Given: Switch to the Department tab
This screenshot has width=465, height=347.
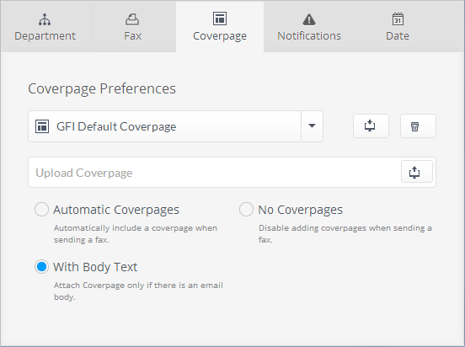Looking at the screenshot, I should (x=45, y=26).
